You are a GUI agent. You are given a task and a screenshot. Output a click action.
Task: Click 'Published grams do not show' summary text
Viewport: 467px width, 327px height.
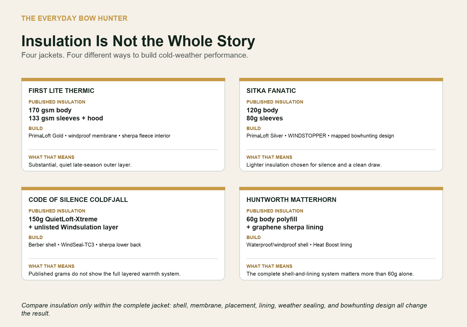(x=105, y=274)
